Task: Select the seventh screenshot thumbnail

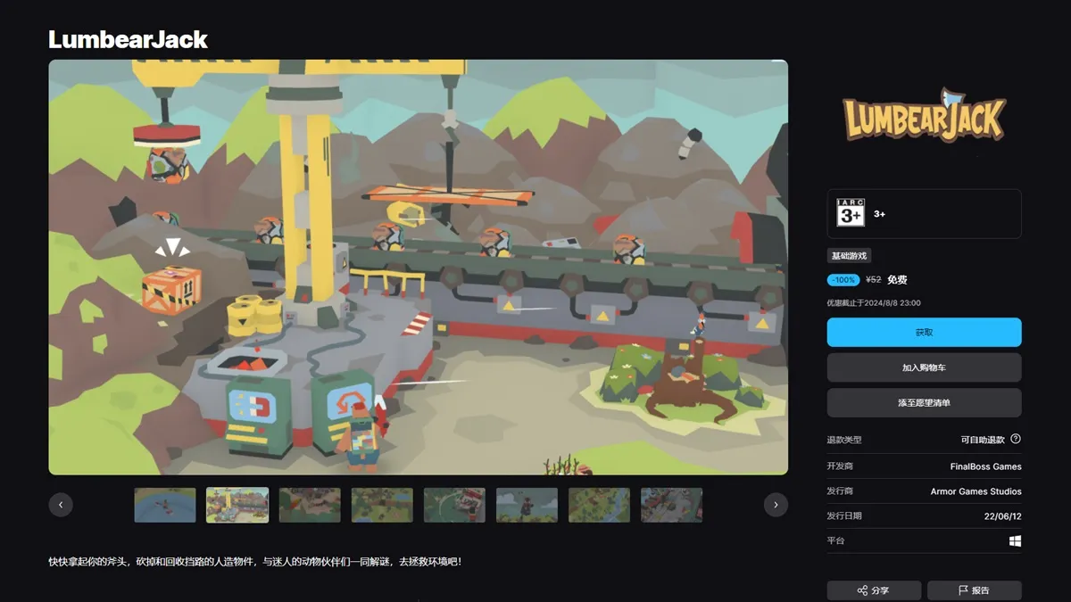Action: [x=599, y=505]
